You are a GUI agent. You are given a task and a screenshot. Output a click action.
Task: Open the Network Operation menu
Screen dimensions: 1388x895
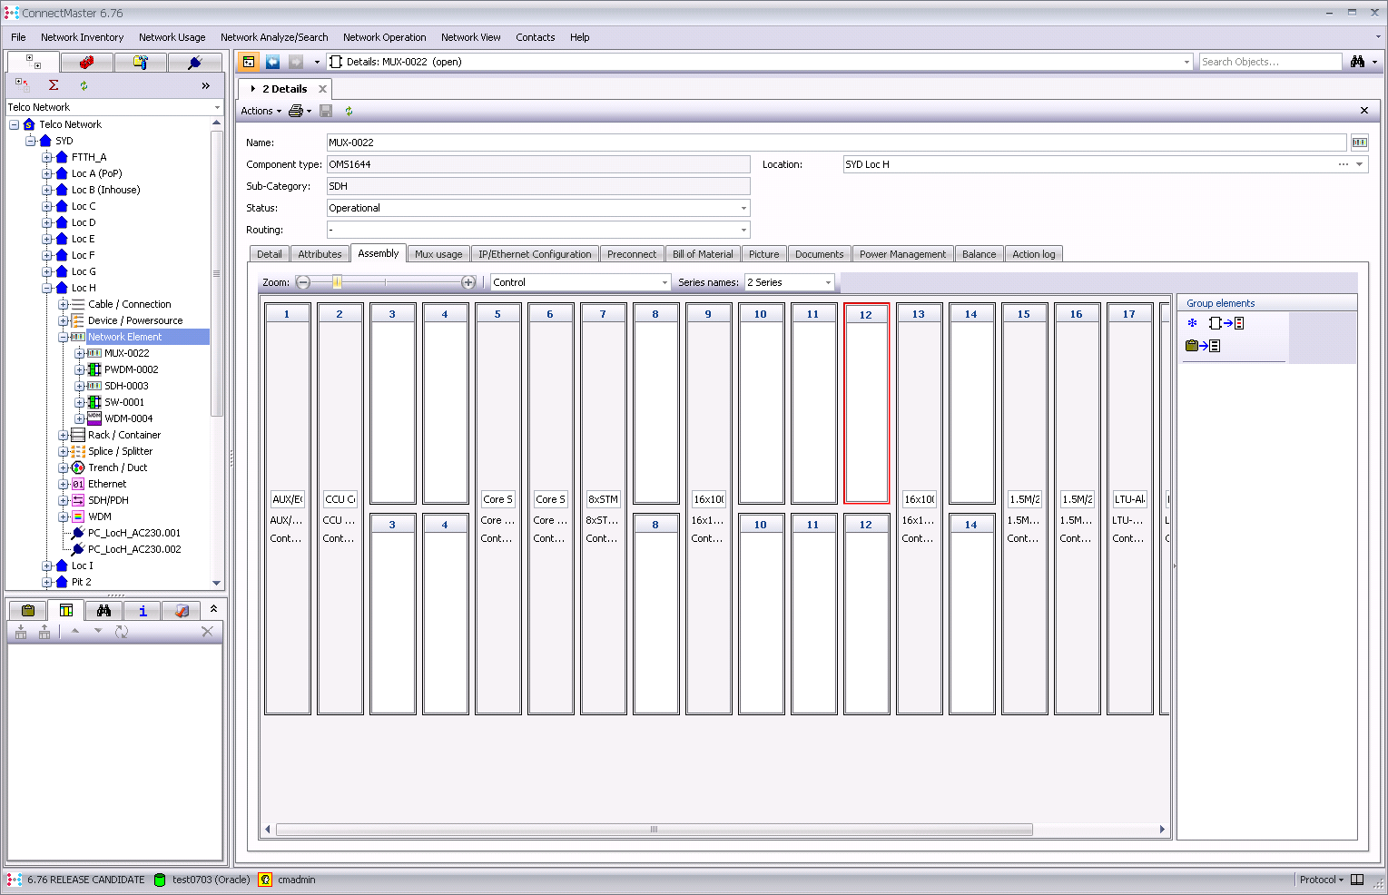pyautogui.click(x=384, y=37)
